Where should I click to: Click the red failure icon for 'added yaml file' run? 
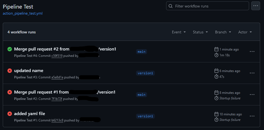(x=10, y=114)
